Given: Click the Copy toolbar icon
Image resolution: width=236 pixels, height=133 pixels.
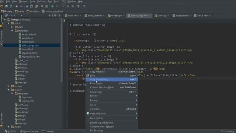Looking at the screenshot, I should click(x=32, y=6).
